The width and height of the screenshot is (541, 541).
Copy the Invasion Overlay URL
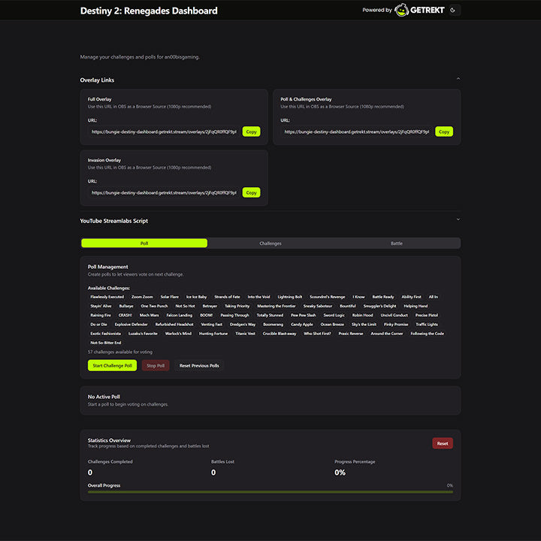tap(251, 192)
